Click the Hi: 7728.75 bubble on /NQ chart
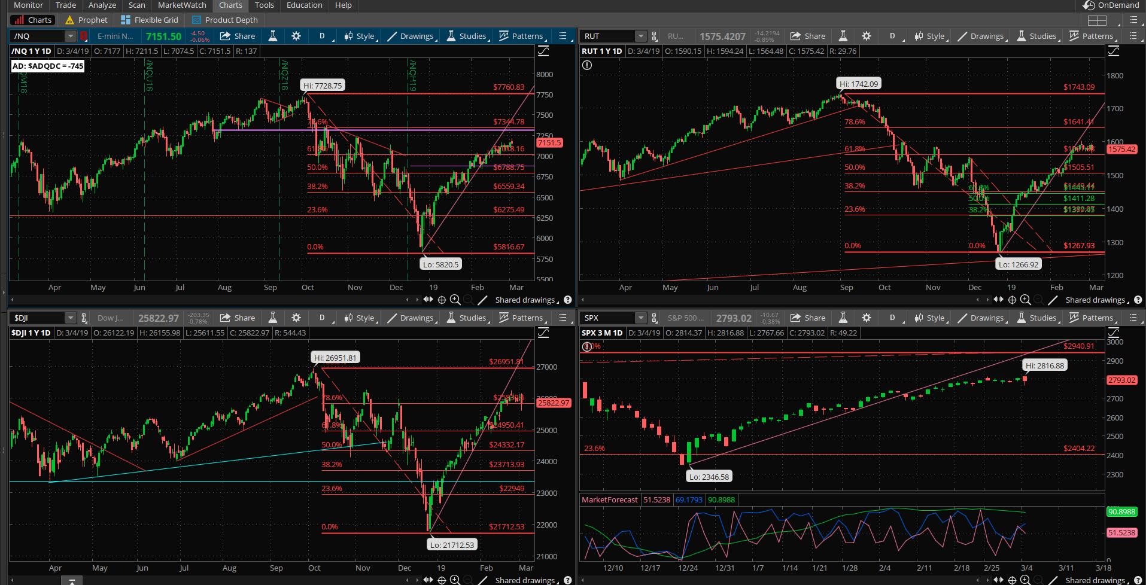The image size is (1146, 585). point(323,86)
